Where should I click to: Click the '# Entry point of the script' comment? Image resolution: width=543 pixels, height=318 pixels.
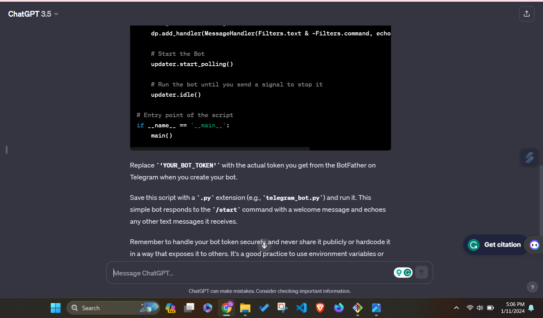(x=185, y=115)
